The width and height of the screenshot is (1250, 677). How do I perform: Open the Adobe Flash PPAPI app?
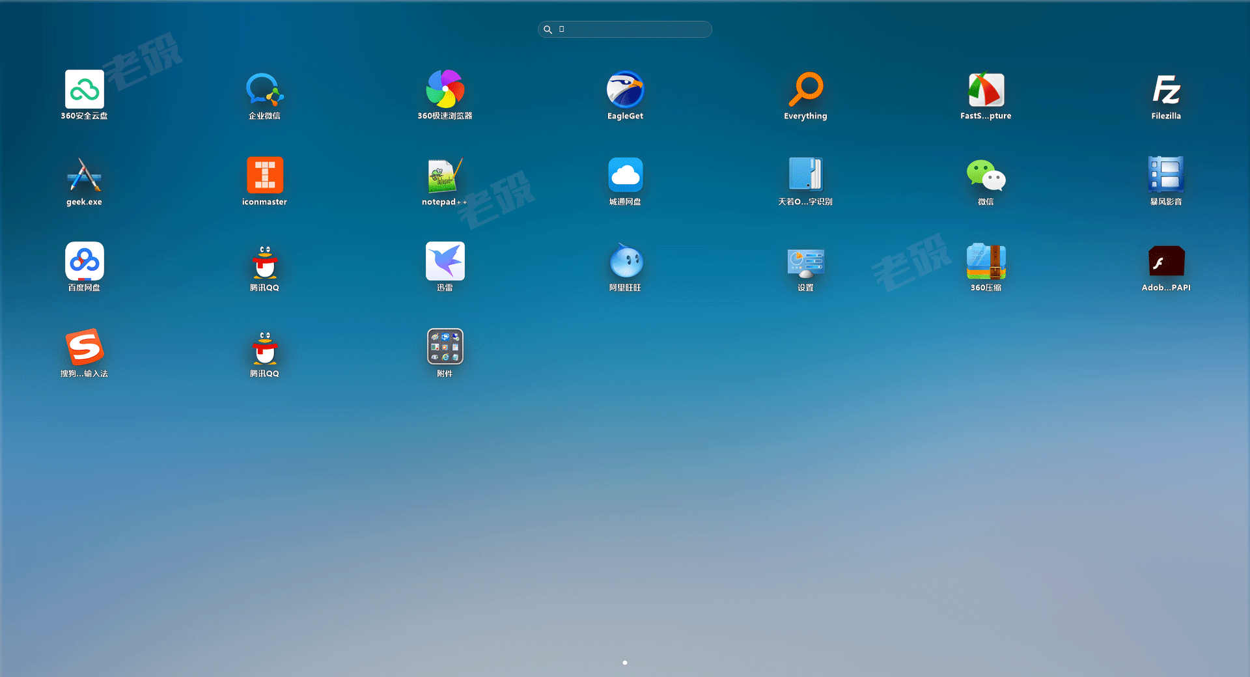click(1166, 261)
